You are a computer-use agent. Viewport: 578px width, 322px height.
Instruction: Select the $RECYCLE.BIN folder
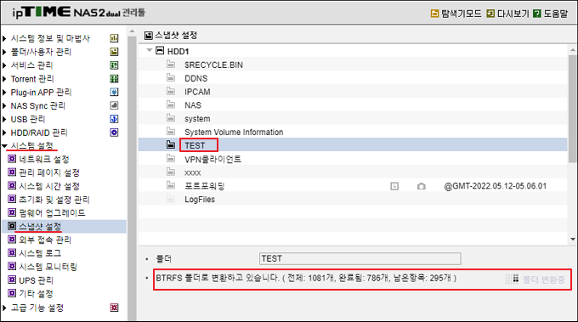[x=214, y=65]
